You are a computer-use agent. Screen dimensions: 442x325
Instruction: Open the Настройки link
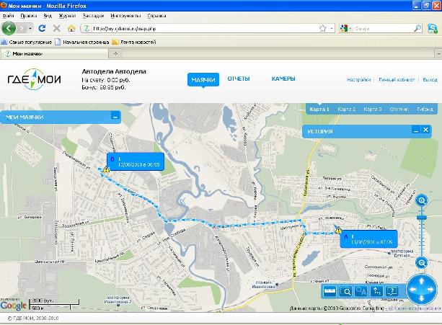pyautogui.click(x=358, y=80)
